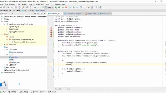Click the Help question mark icon

[96, 7]
